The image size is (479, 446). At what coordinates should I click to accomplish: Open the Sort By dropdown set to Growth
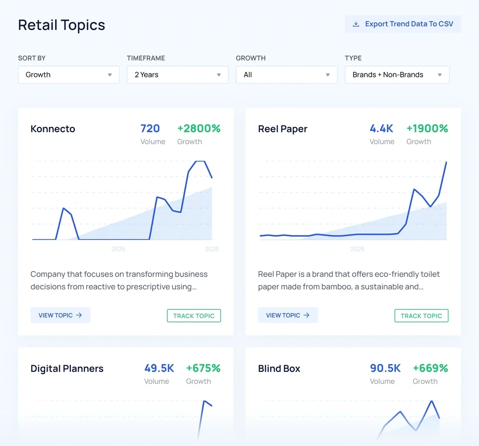click(x=68, y=75)
